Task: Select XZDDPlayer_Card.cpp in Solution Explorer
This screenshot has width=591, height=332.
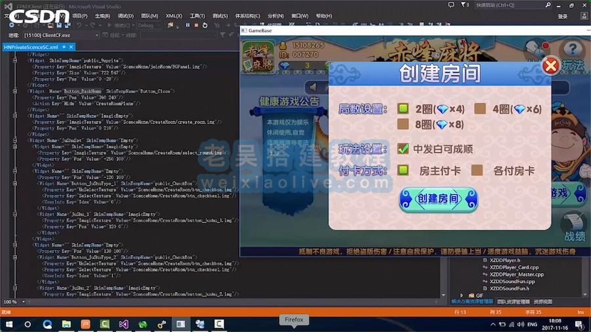Action: (x=514, y=267)
